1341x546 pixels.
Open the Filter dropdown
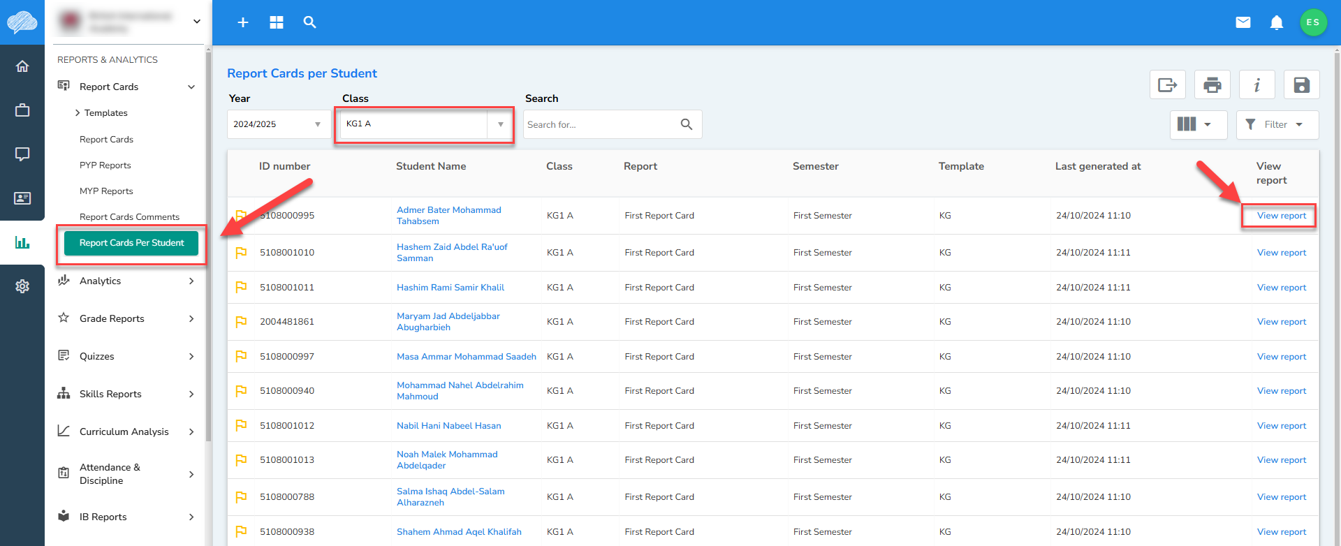click(x=1277, y=124)
